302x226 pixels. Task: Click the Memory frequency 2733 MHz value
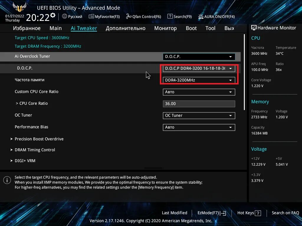pyautogui.click(x=259, y=117)
